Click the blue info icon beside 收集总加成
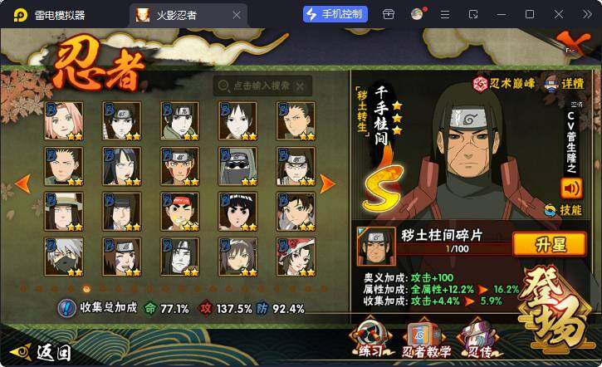This screenshot has height=367, width=602. click(x=66, y=308)
